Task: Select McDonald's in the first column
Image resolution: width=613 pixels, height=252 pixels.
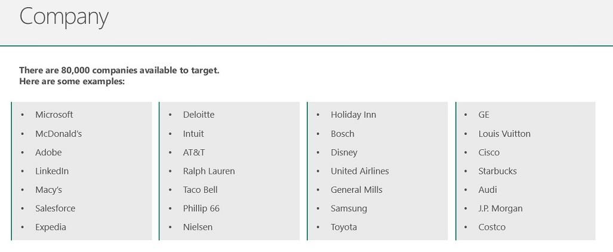Action: pyautogui.click(x=58, y=133)
